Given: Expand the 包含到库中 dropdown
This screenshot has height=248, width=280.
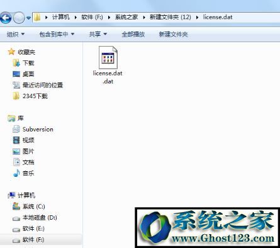Looking at the screenshot, I should (x=57, y=34).
